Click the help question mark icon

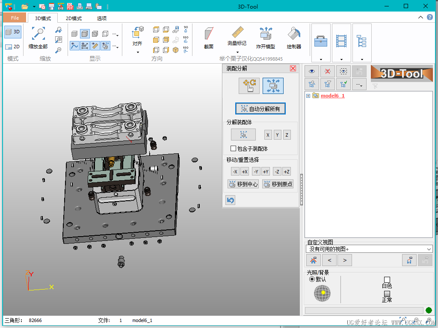pyautogui.click(x=430, y=17)
